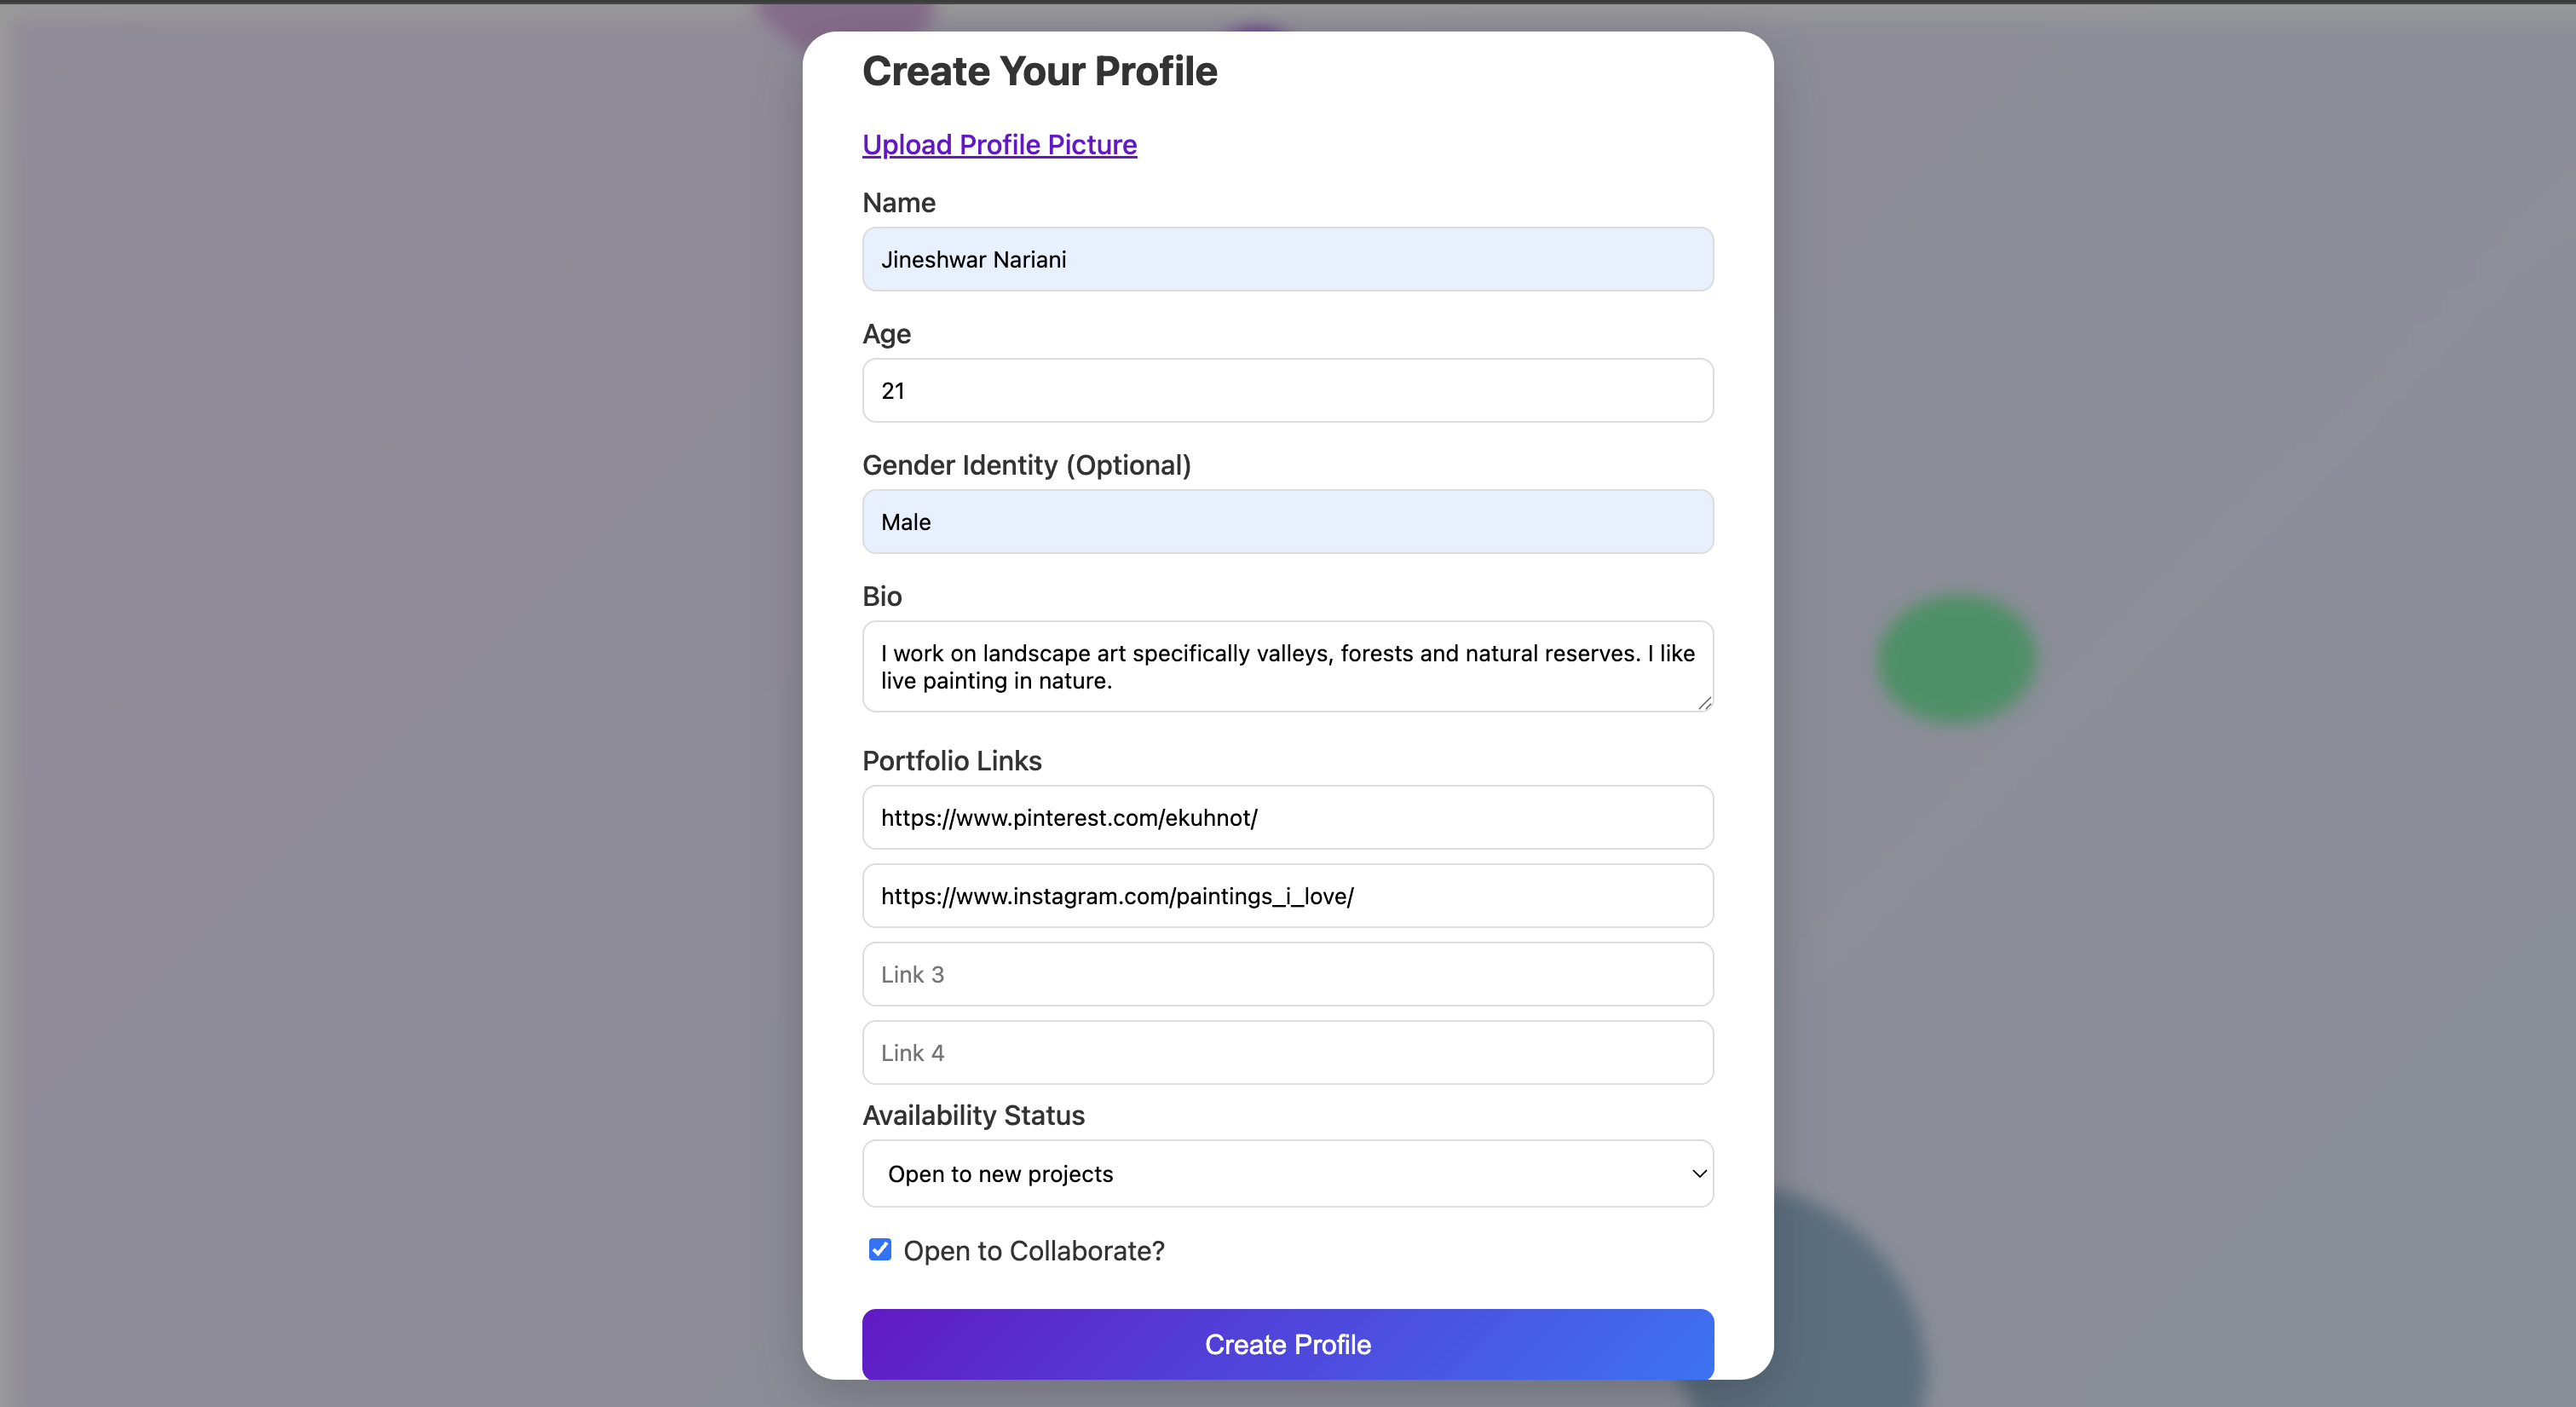The height and width of the screenshot is (1407, 2576).
Task: Click the Portfolio Links label
Action: tap(952, 761)
